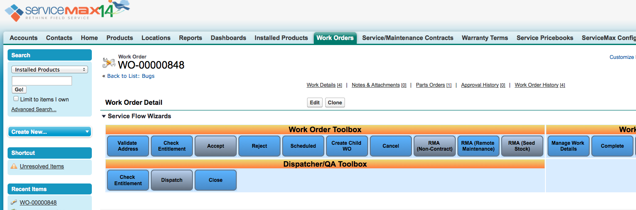Switch to the Reports tab
Screen dimensions: 636x210
click(190, 38)
